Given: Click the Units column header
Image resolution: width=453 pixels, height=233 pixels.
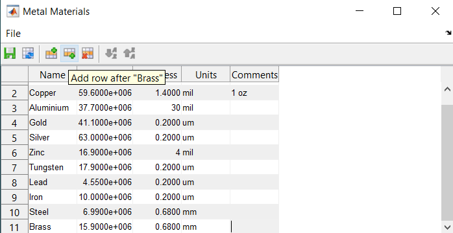Looking at the screenshot, I should click(x=206, y=75).
